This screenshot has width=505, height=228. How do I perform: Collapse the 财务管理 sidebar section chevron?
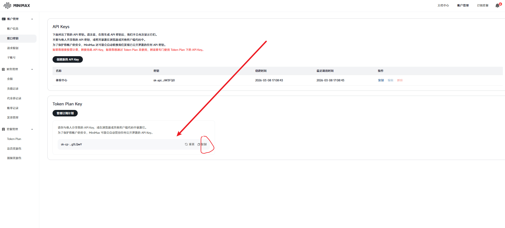click(x=32, y=69)
